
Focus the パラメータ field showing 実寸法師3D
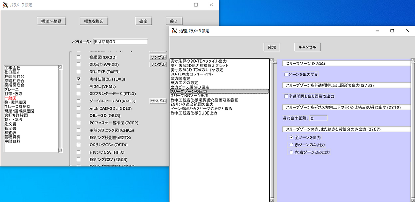[120, 42]
